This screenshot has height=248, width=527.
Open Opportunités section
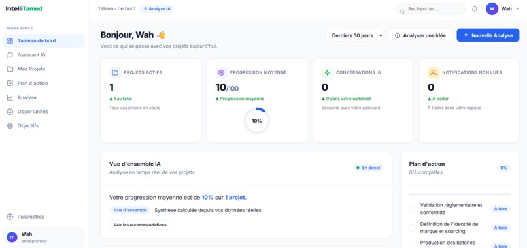click(44, 112)
